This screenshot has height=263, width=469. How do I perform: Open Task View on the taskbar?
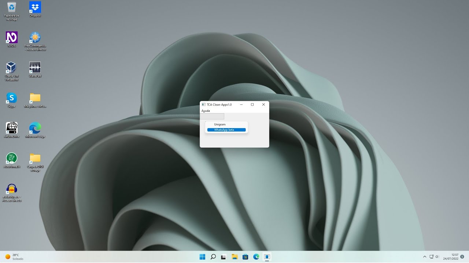[x=224, y=257]
